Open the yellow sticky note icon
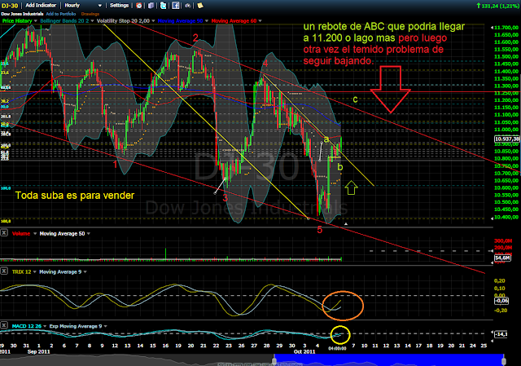521x366 pixels. (x=200, y=6)
